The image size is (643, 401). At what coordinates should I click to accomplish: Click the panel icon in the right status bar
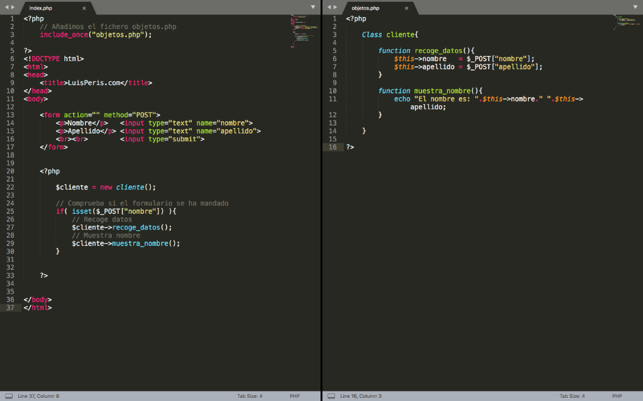[331, 395]
